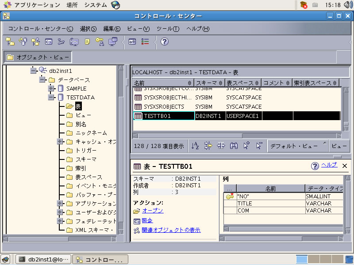The height and width of the screenshot is (265, 354).
Task: Switch to the オブジェクト・ビュー tab
Action: [x=38, y=57]
